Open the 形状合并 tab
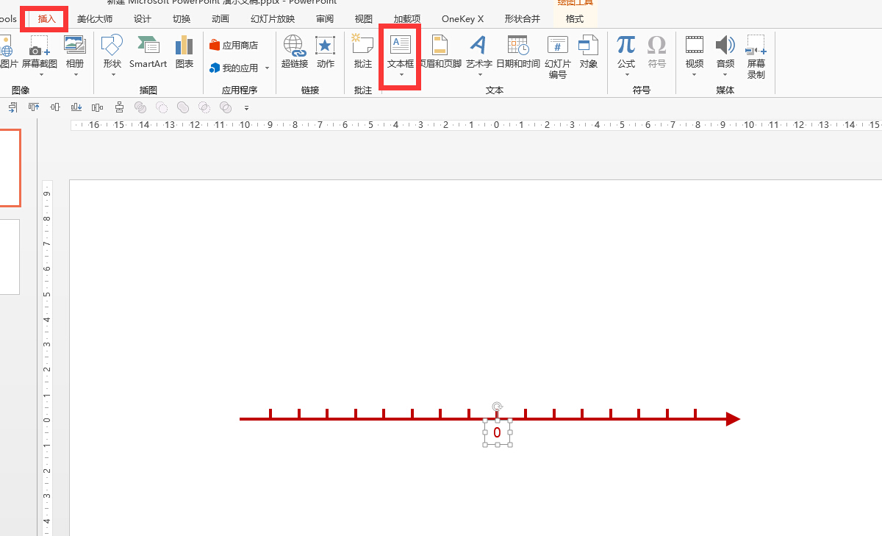Image resolution: width=882 pixels, height=536 pixels. [523, 19]
